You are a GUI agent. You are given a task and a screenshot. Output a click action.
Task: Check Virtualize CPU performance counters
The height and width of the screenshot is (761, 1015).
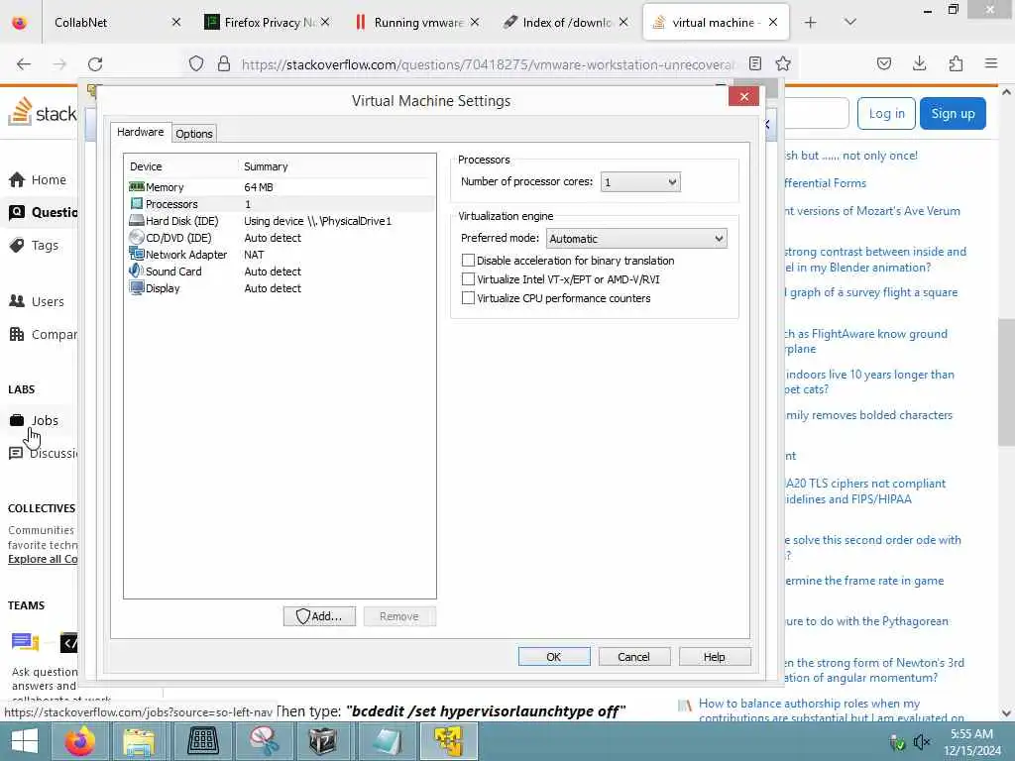click(468, 297)
